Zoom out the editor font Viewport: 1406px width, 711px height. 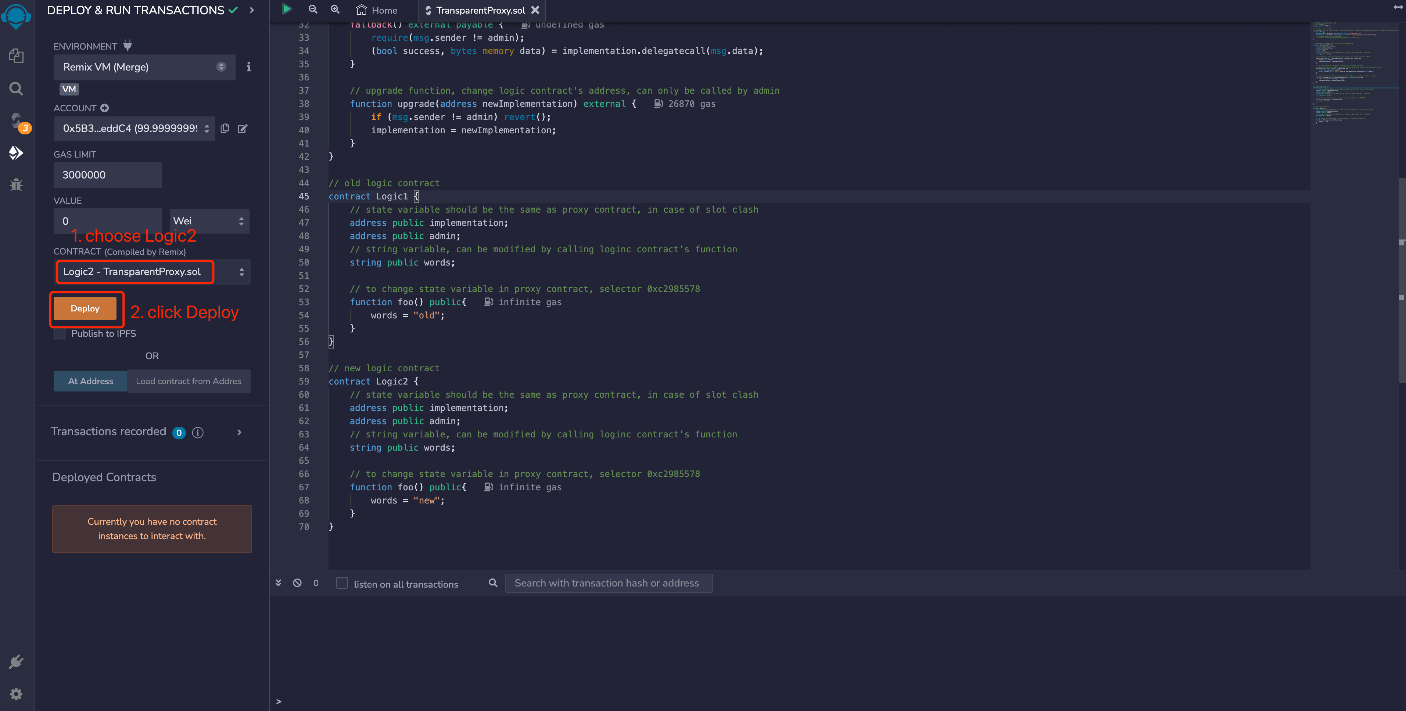pyautogui.click(x=313, y=9)
